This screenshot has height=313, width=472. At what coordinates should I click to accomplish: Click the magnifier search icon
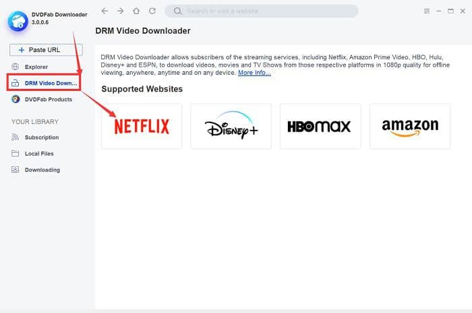[177, 11]
